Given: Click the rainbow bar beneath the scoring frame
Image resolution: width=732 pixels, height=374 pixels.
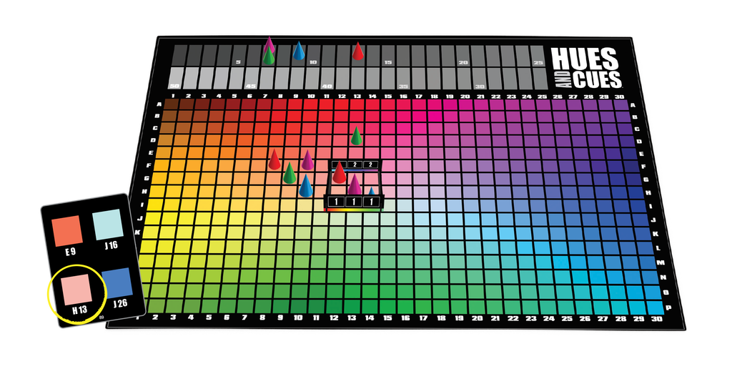Looking at the screenshot, I should 353,210.
